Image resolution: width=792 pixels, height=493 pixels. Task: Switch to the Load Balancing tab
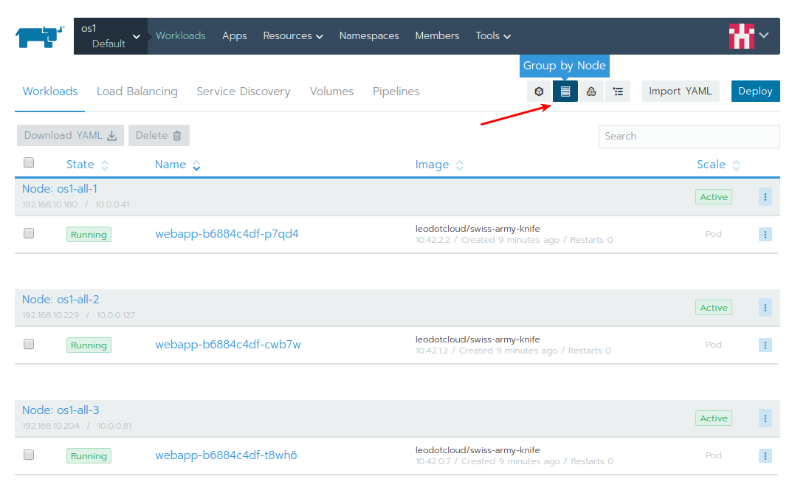pyautogui.click(x=137, y=91)
